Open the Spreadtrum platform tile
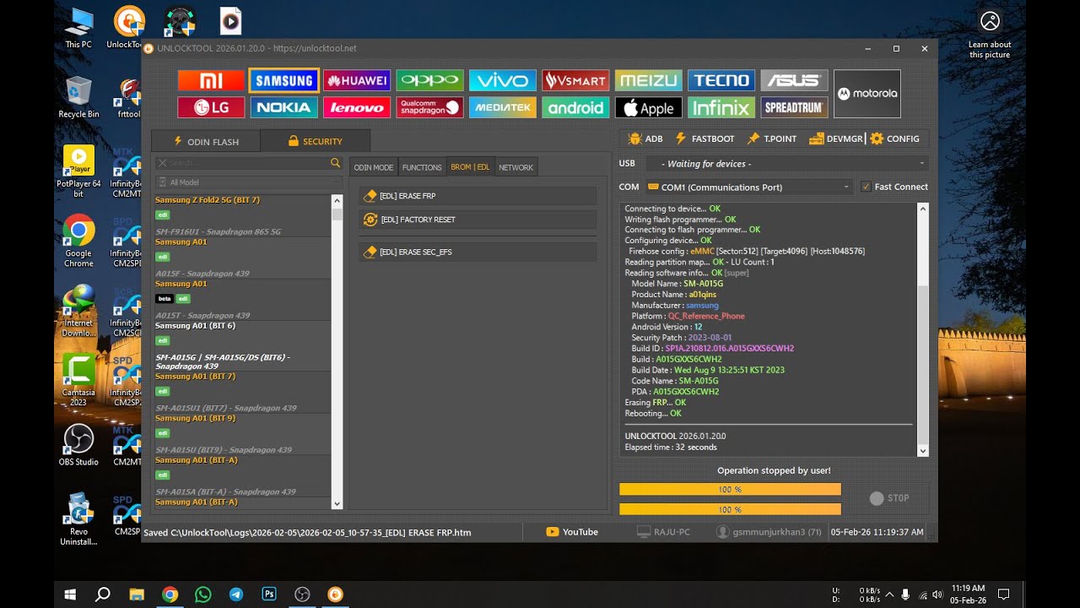1080x608 pixels. tap(794, 107)
